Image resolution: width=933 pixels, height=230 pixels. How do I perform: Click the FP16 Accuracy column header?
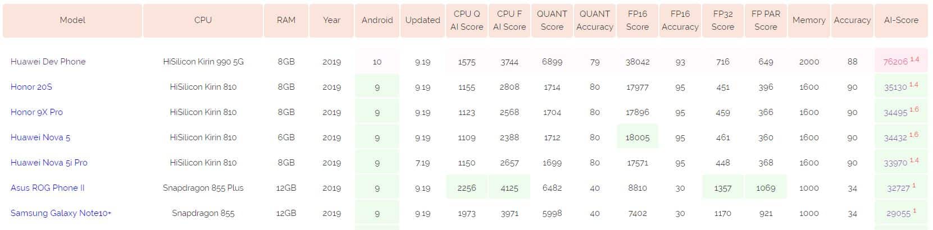[680, 20]
